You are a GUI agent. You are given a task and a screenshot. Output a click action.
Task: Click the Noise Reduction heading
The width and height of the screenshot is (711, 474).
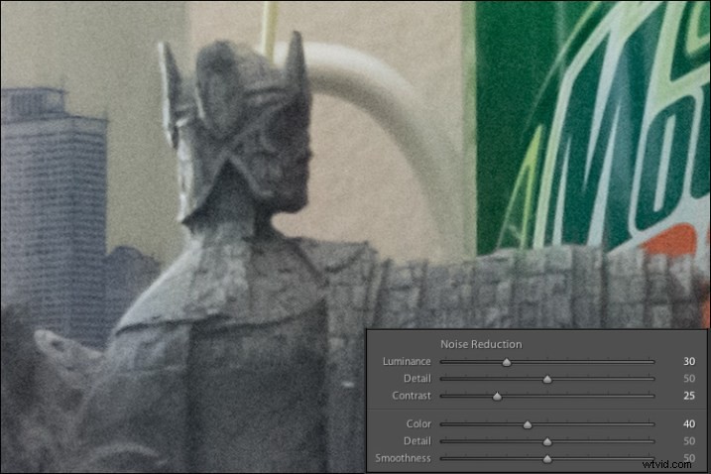(x=481, y=344)
